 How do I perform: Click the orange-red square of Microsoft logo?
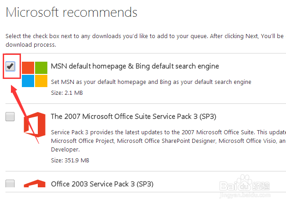click(x=28, y=68)
